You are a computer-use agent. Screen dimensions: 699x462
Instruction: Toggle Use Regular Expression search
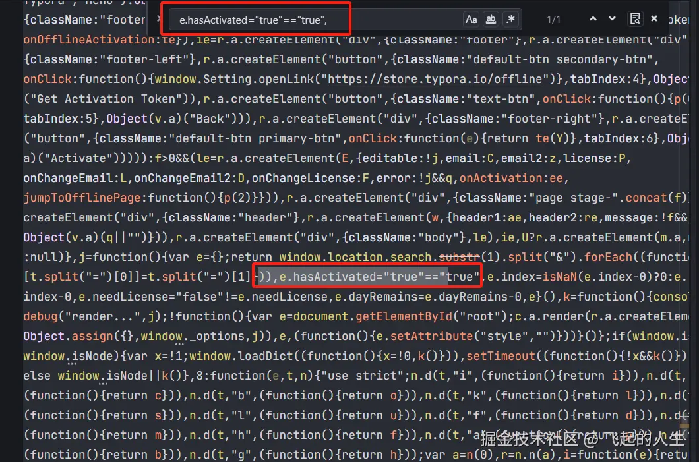(x=510, y=19)
